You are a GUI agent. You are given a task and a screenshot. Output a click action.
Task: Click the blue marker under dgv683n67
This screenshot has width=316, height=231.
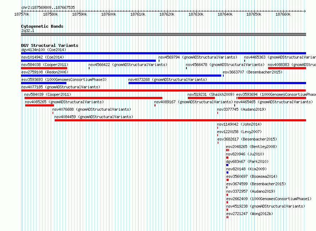click(227, 165)
